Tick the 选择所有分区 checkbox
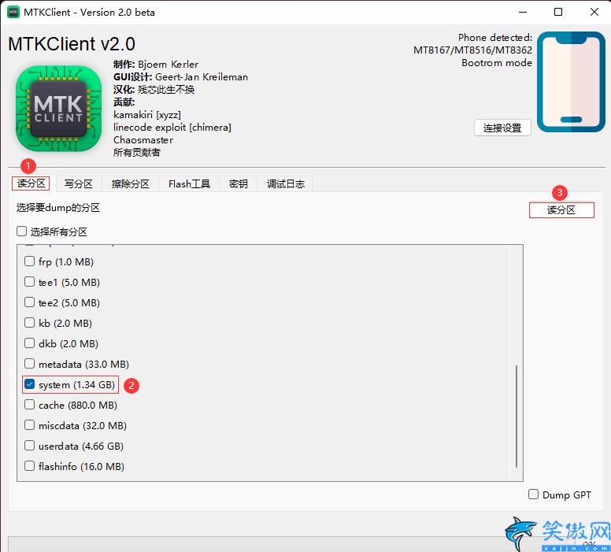The image size is (611, 552). pos(21,232)
